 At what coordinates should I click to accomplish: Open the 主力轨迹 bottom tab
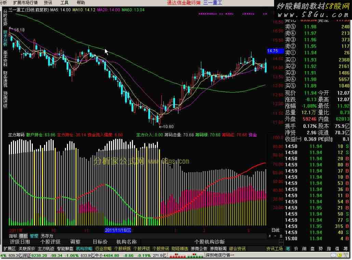pyautogui.click(x=46, y=249)
